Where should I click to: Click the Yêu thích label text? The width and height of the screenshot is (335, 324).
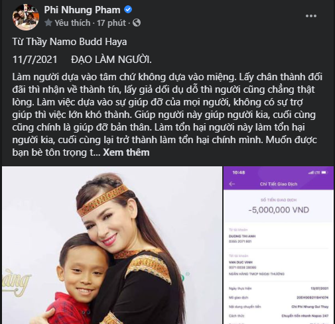pos(72,23)
